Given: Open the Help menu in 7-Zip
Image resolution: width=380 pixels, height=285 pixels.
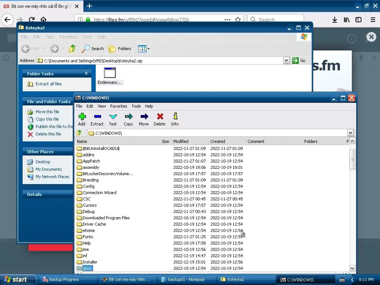Looking at the screenshot, I should (149, 106).
